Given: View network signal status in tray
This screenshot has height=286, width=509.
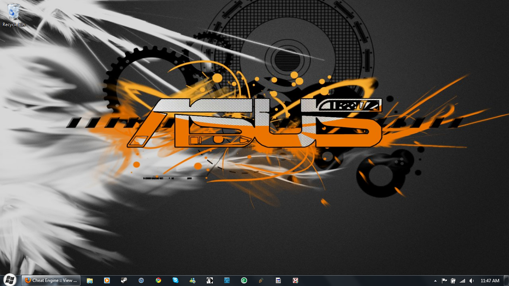Looking at the screenshot, I should tap(462, 280).
